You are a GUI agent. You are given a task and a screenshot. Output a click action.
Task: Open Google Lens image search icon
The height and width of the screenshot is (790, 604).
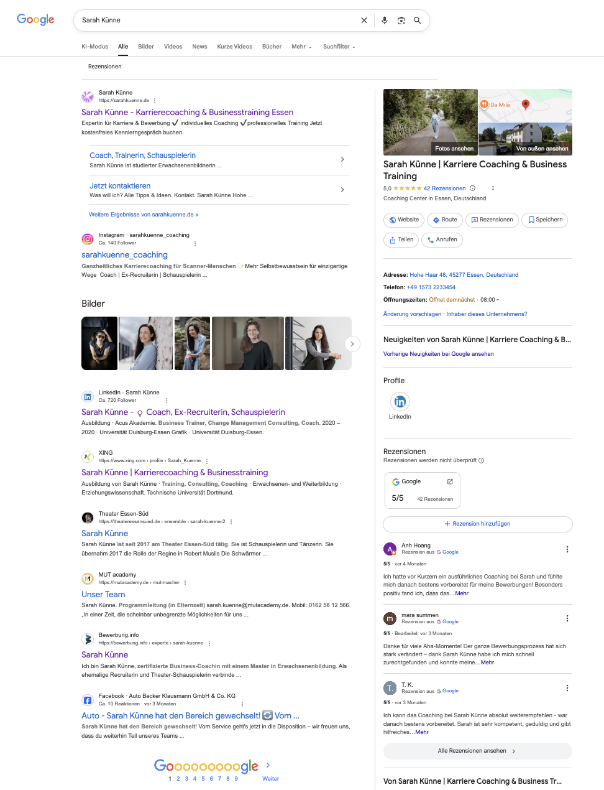pyautogui.click(x=401, y=21)
